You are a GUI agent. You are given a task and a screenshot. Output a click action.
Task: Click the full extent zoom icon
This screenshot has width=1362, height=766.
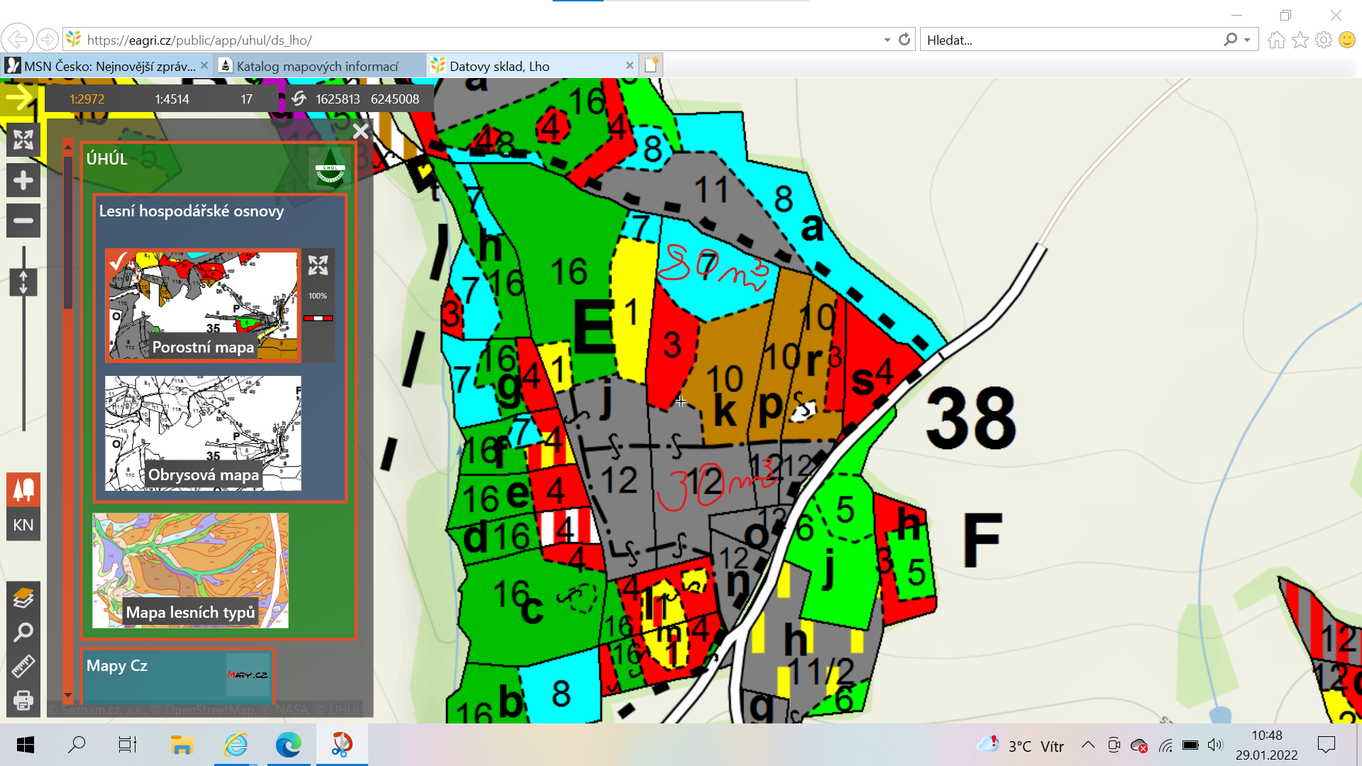pos(23,140)
